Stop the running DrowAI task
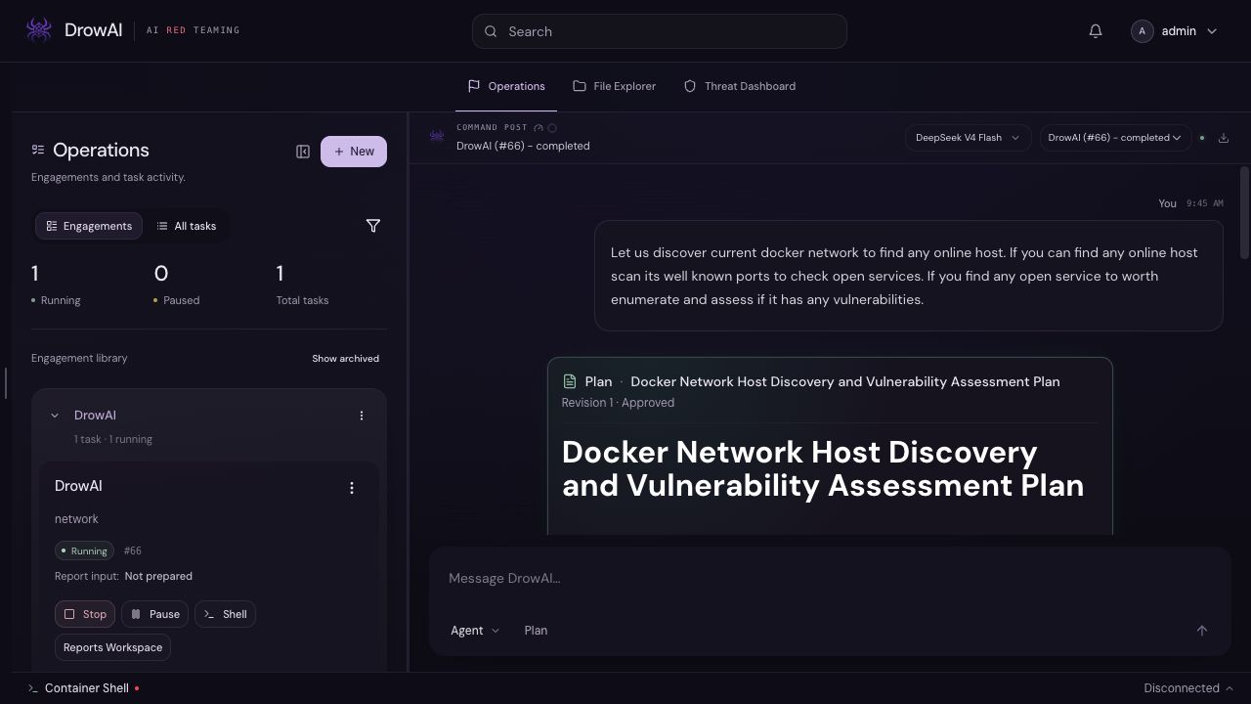Image resolution: width=1251 pixels, height=704 pixels. click(x=85, y=614)
